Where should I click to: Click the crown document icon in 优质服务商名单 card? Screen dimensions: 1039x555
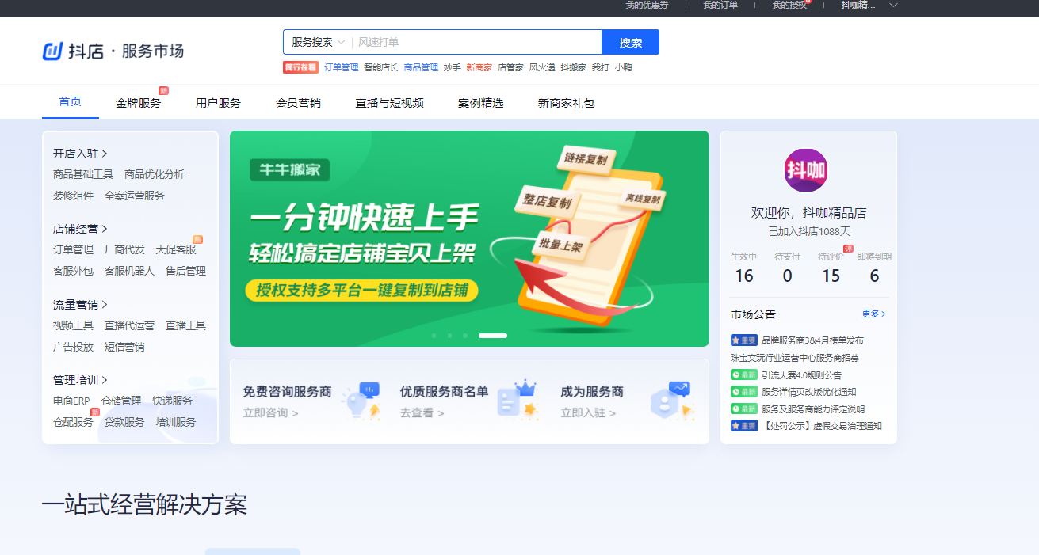519,400
